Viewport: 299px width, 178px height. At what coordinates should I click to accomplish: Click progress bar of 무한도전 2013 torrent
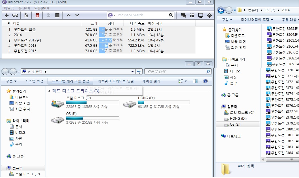tap(111, 45)
